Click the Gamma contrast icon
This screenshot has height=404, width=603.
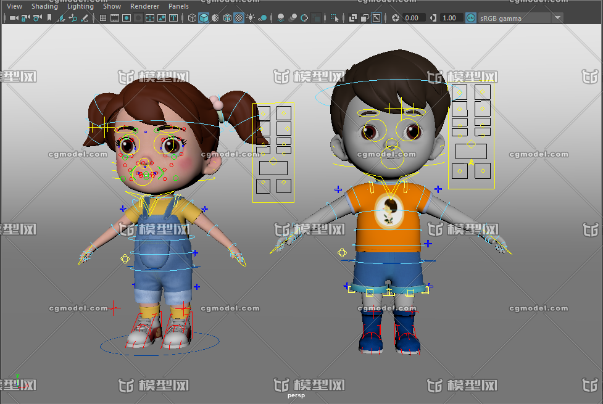tap(433, 18)
